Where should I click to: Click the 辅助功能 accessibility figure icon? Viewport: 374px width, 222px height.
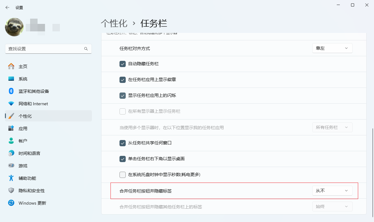pos(11,178)
